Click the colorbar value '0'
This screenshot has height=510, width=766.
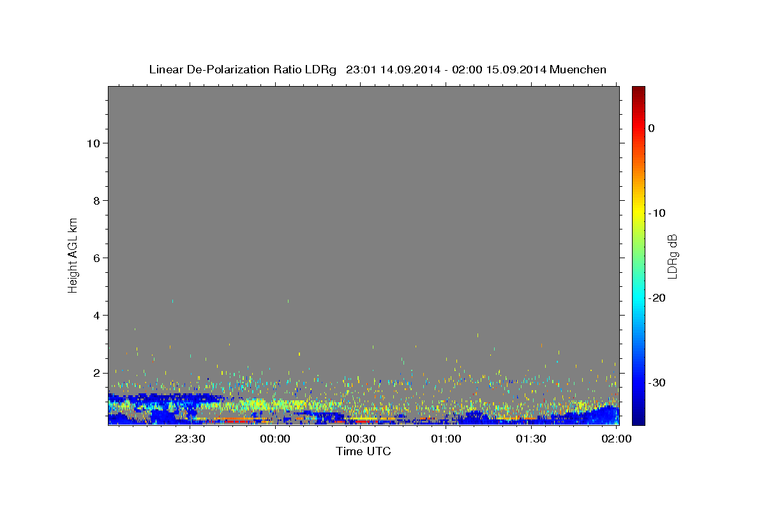pos(651,128)
